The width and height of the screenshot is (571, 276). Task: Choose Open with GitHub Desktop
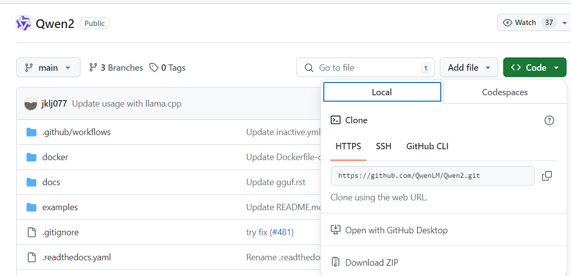tap(396, 230)
